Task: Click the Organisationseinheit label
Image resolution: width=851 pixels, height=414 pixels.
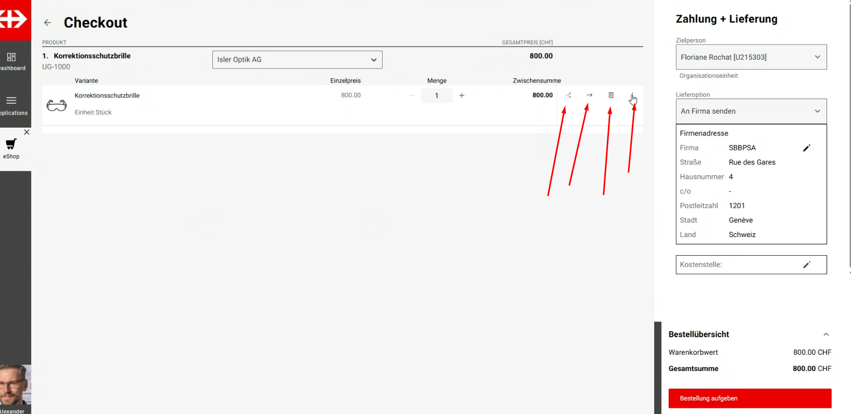Action: click(x=709, y=76)
